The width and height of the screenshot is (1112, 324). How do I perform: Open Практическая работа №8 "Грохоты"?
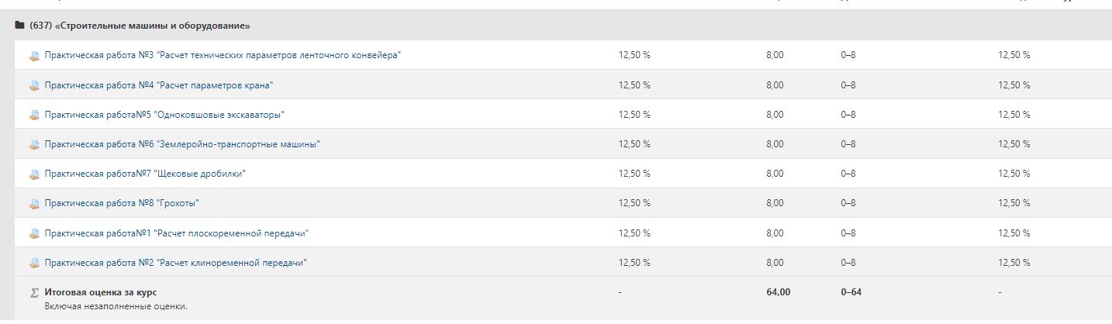(122, 203)
